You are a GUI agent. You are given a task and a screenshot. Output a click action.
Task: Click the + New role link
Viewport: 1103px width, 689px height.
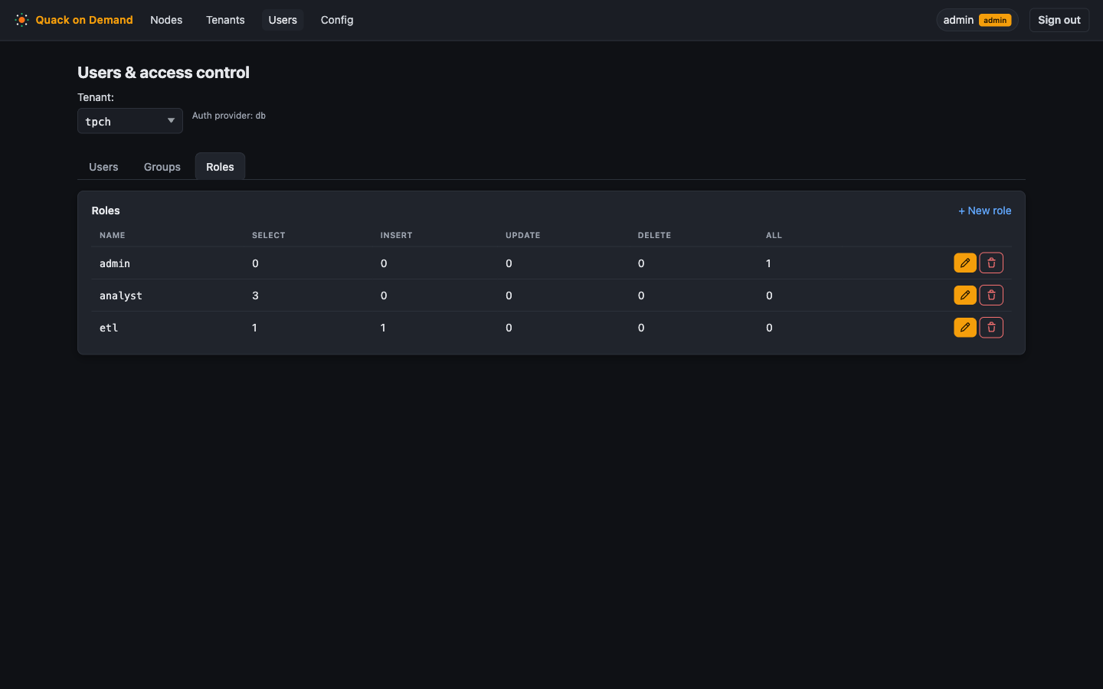[x=984, y=211]
